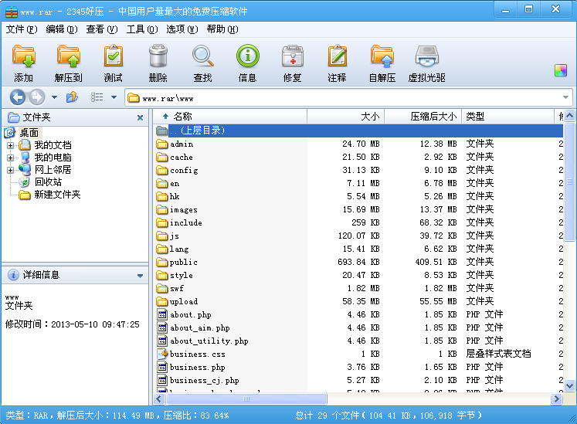Select business_cj.php file icon
Image resolution: width=577 pixels, height=424 pixels.
tap(162, 380)
